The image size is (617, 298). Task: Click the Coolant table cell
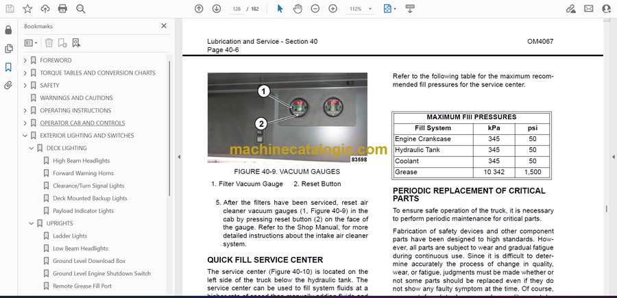(x=433, y=161)
